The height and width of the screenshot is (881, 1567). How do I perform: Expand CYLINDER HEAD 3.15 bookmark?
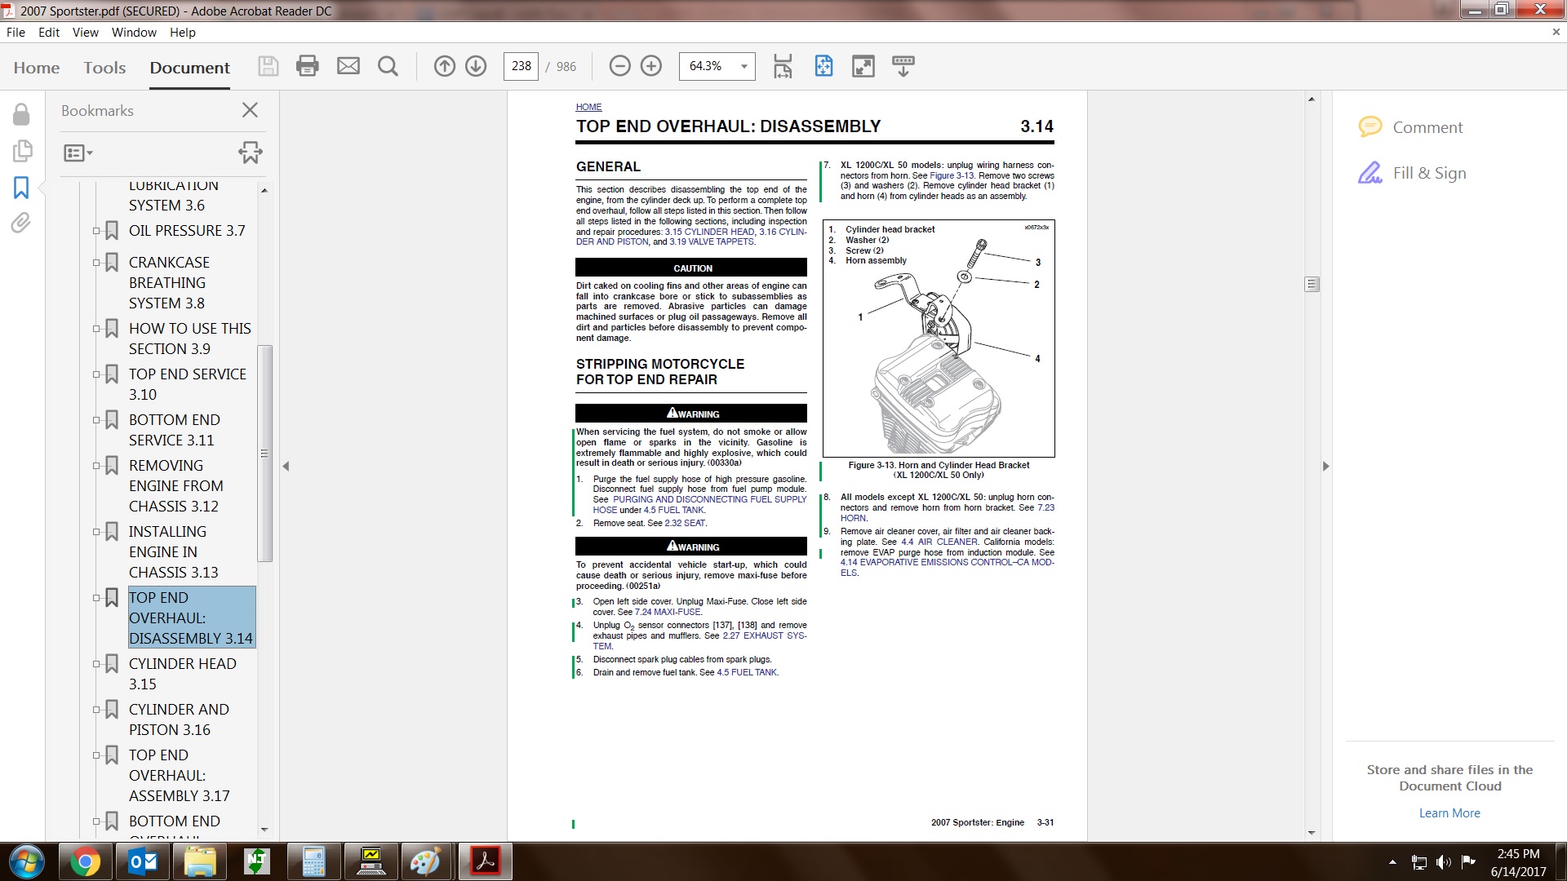click(x=96, y=664)
